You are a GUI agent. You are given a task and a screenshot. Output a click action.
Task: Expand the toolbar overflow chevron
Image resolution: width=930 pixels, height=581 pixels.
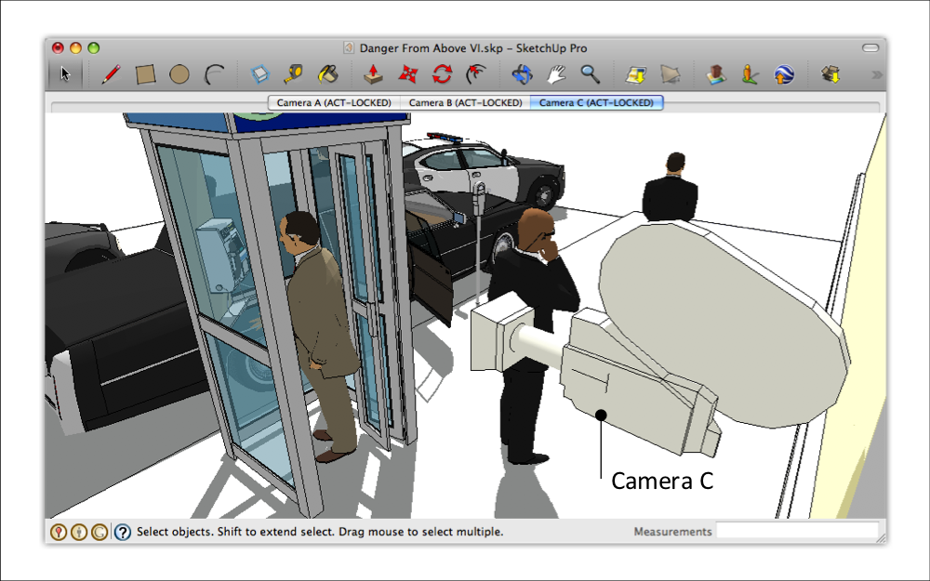pos(876,74)
